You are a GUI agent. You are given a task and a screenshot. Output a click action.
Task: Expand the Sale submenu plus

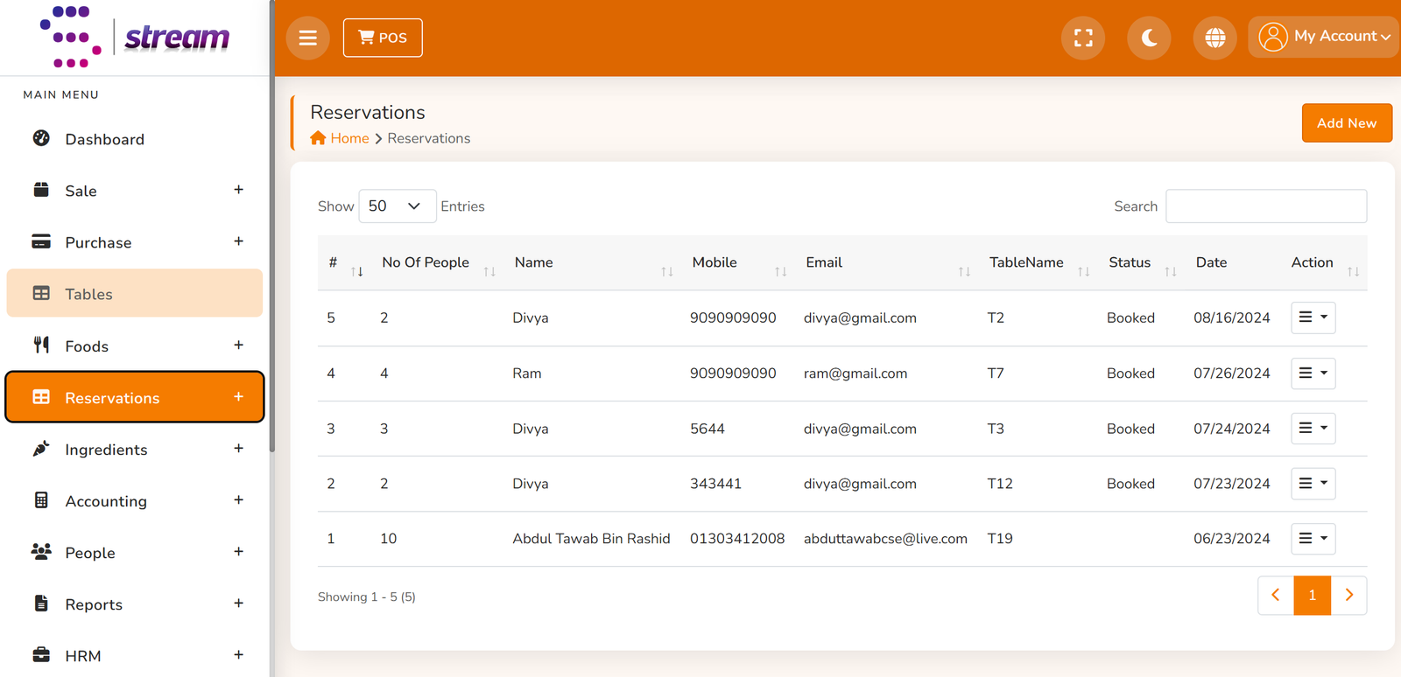238,190
